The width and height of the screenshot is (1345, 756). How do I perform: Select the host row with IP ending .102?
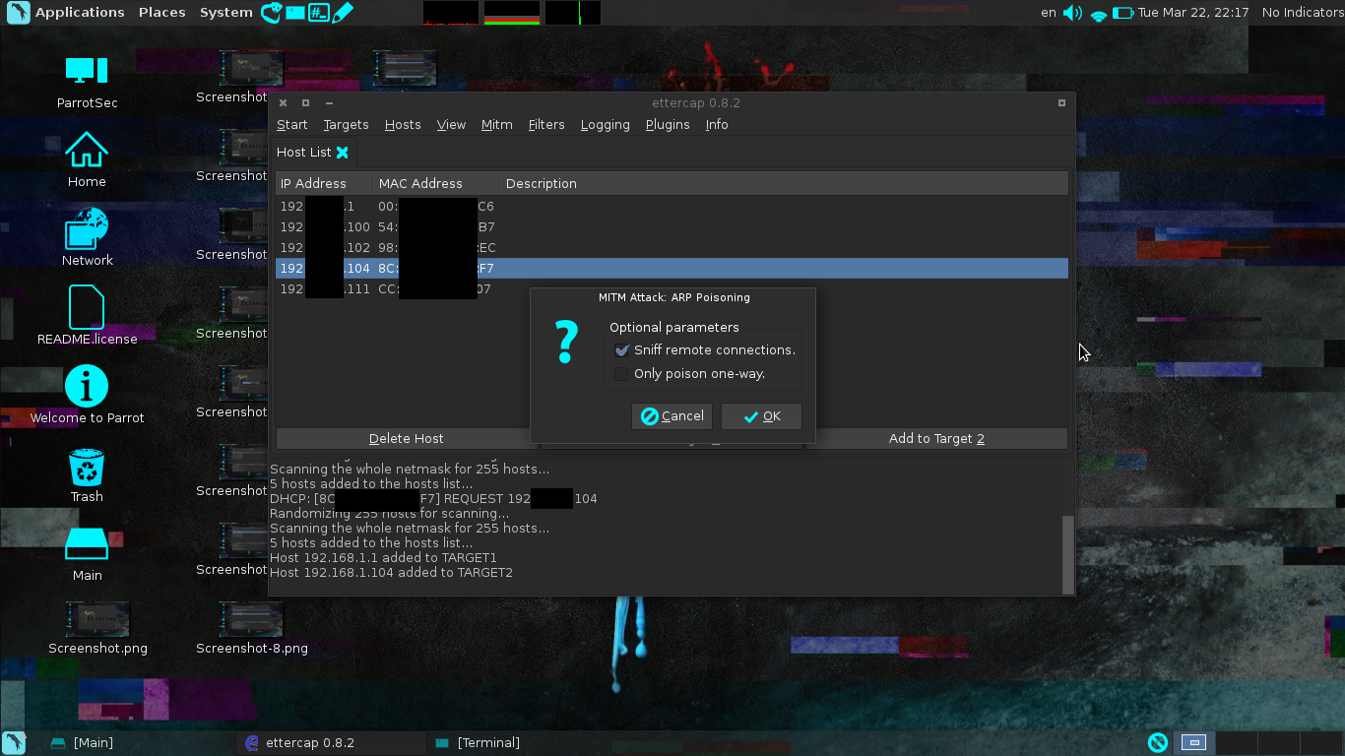pyautogui.click(x=672, y=248)
